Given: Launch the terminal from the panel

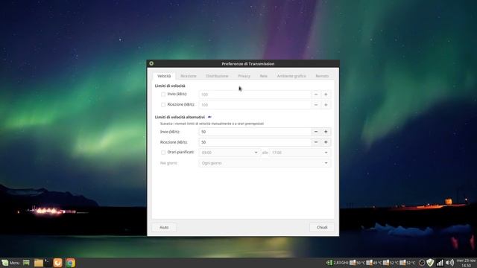Looking at the screenshot, I should click(x=48, y=263).
